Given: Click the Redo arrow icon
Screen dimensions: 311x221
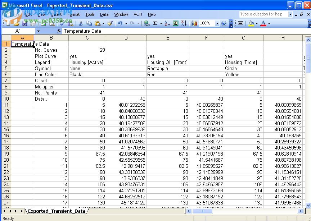Looking at the screenshot, I should 132,23.
